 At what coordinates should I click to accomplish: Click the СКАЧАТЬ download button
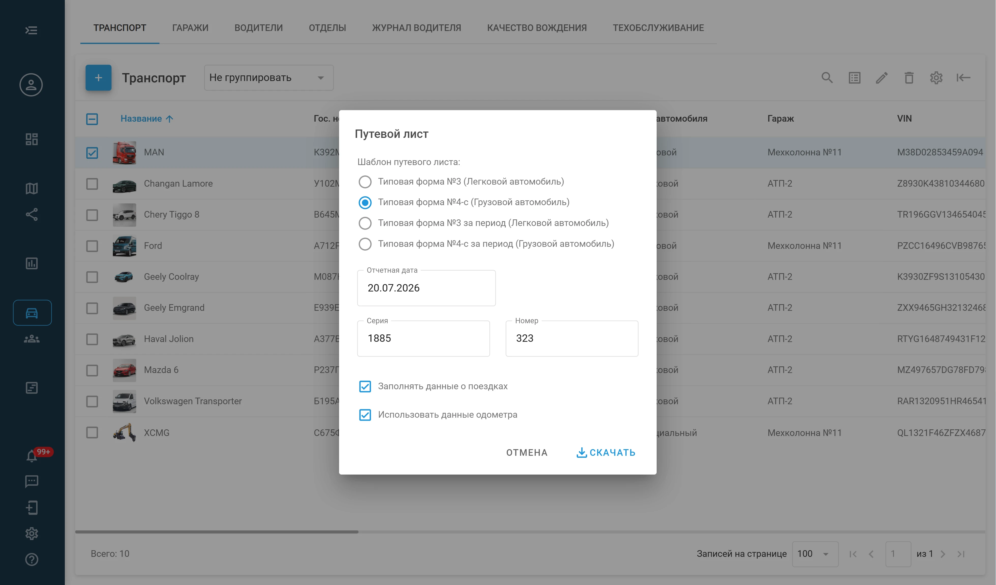[606, 453]
